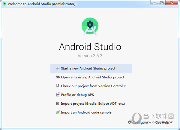Click the Profile or debug APK icon
Viewport: 180px width, 130px height.
coord(58,95)
